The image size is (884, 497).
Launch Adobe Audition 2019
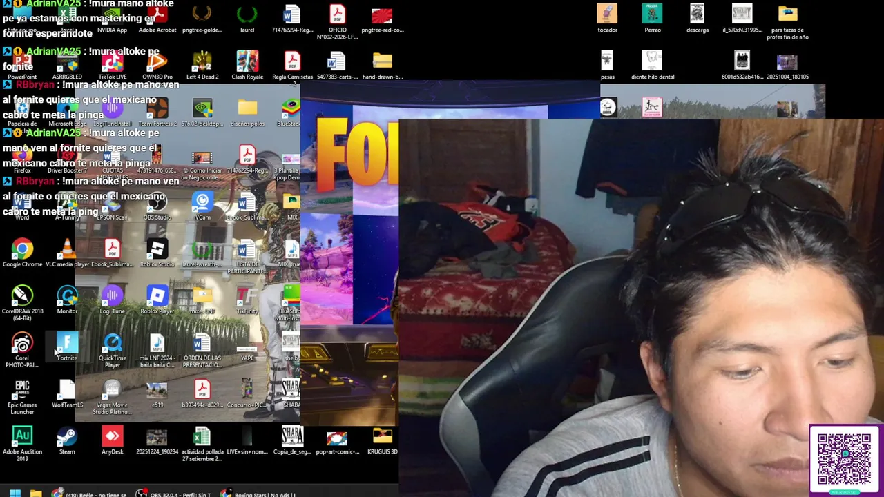coord(22,445)
